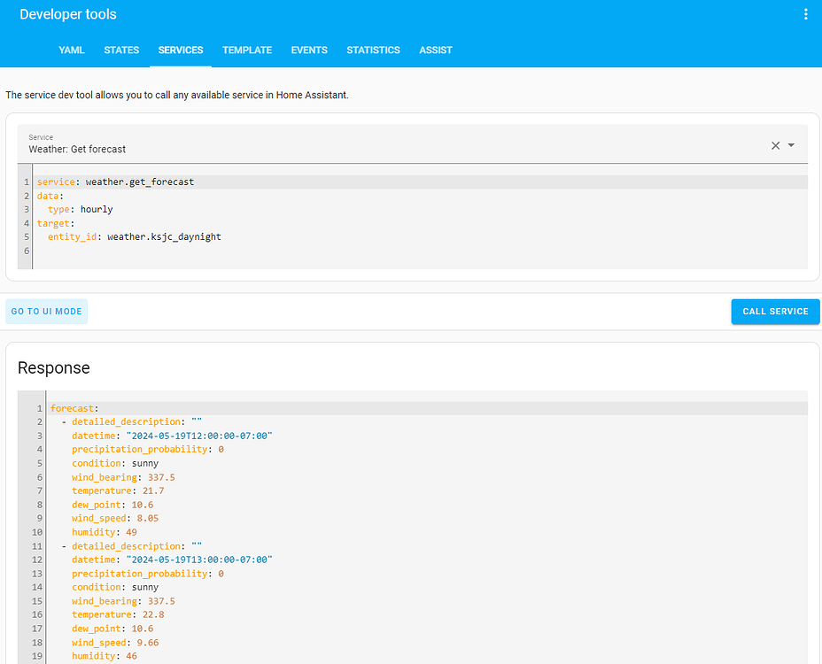Viewport: 822px width, 664px height.
Task: Go to the Template tab
Action: point(247,50)
